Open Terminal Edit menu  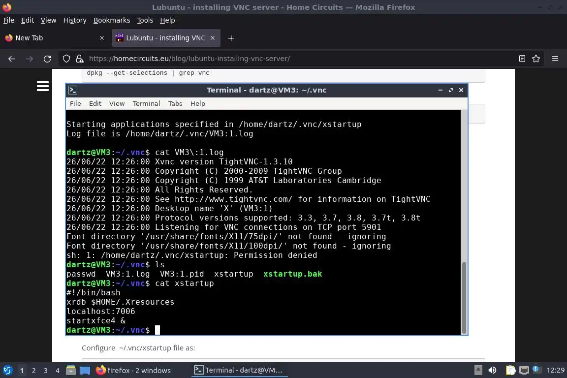coord(95,103)
